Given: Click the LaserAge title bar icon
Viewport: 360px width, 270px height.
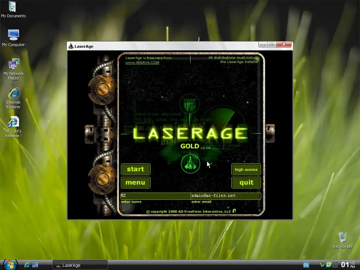Looking at the screenshot, I should point(71,46).
